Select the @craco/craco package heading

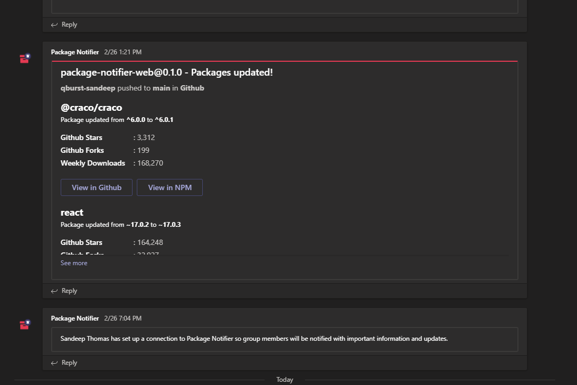tap(91, 108)
